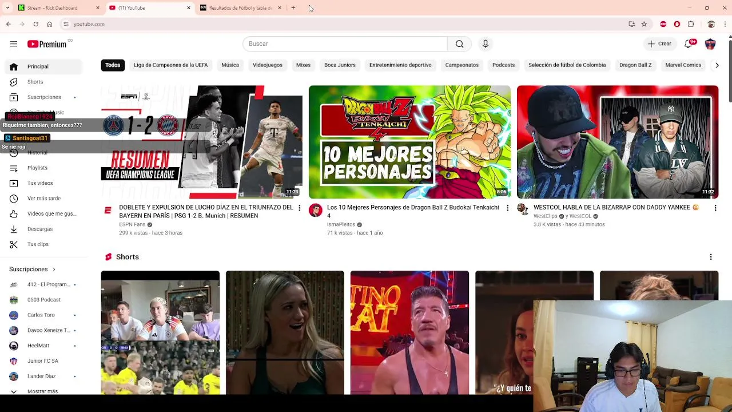Select the Podcasts chip
Viewport: 732px width, 412px height.
point(503,65)
